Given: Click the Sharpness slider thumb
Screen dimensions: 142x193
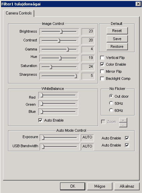Looking at the screenshot, I should pyautogui.click(x=76, y=76).
